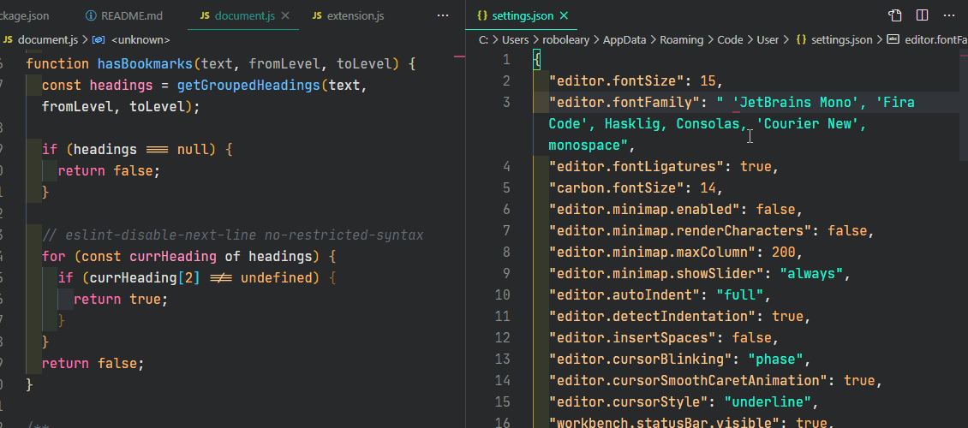Click the JS icon in document.js breadcrumb
Image resolution: width=968 pixels, height=428 pixels.
(x=8, y=40)
